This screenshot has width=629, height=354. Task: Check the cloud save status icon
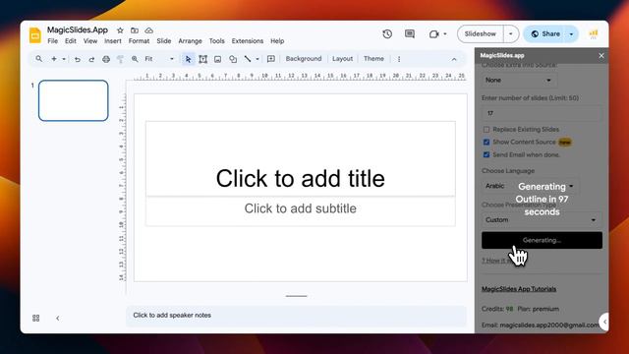click(148, 30)
